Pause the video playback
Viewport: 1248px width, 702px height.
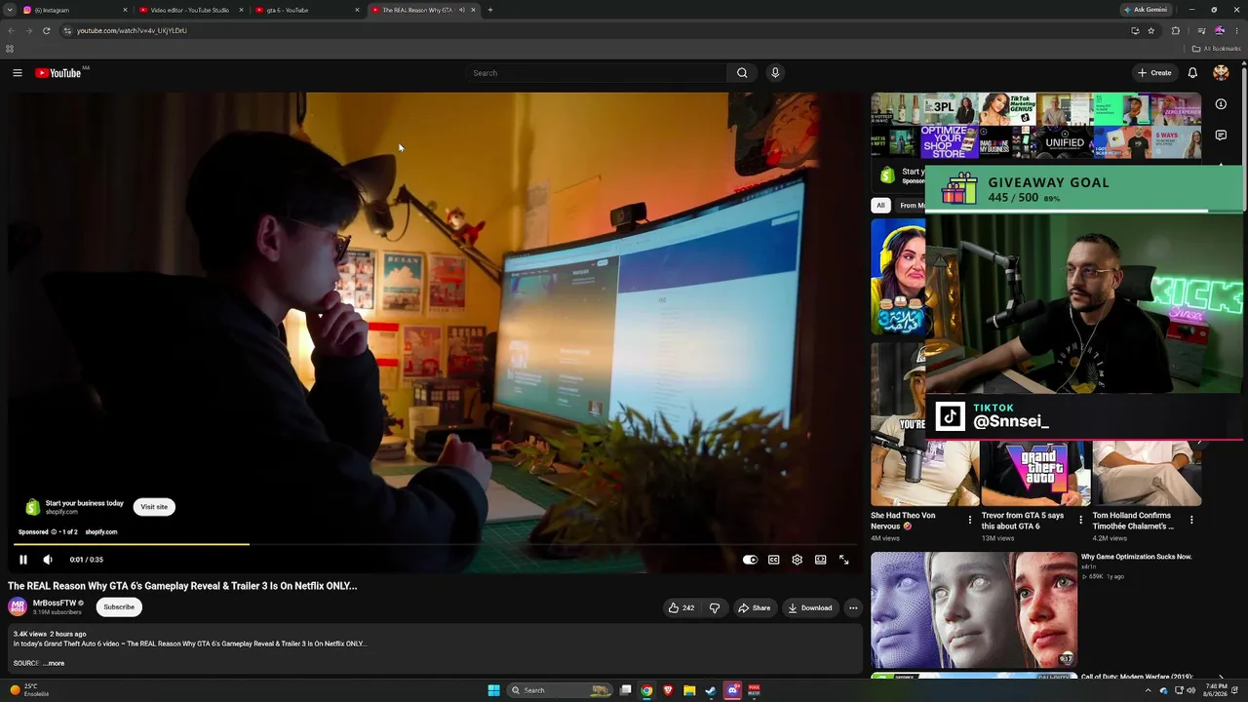pos(23,560)
